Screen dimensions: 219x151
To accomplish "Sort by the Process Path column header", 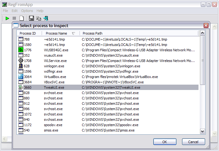I will (x=139, y=33).
